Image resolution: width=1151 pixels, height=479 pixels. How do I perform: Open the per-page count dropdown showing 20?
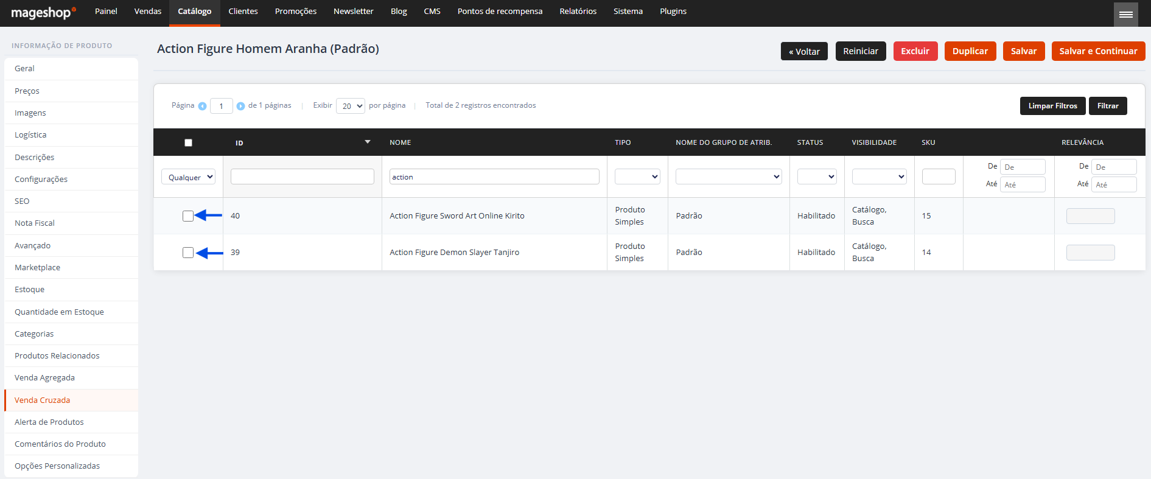pos(351,106)
